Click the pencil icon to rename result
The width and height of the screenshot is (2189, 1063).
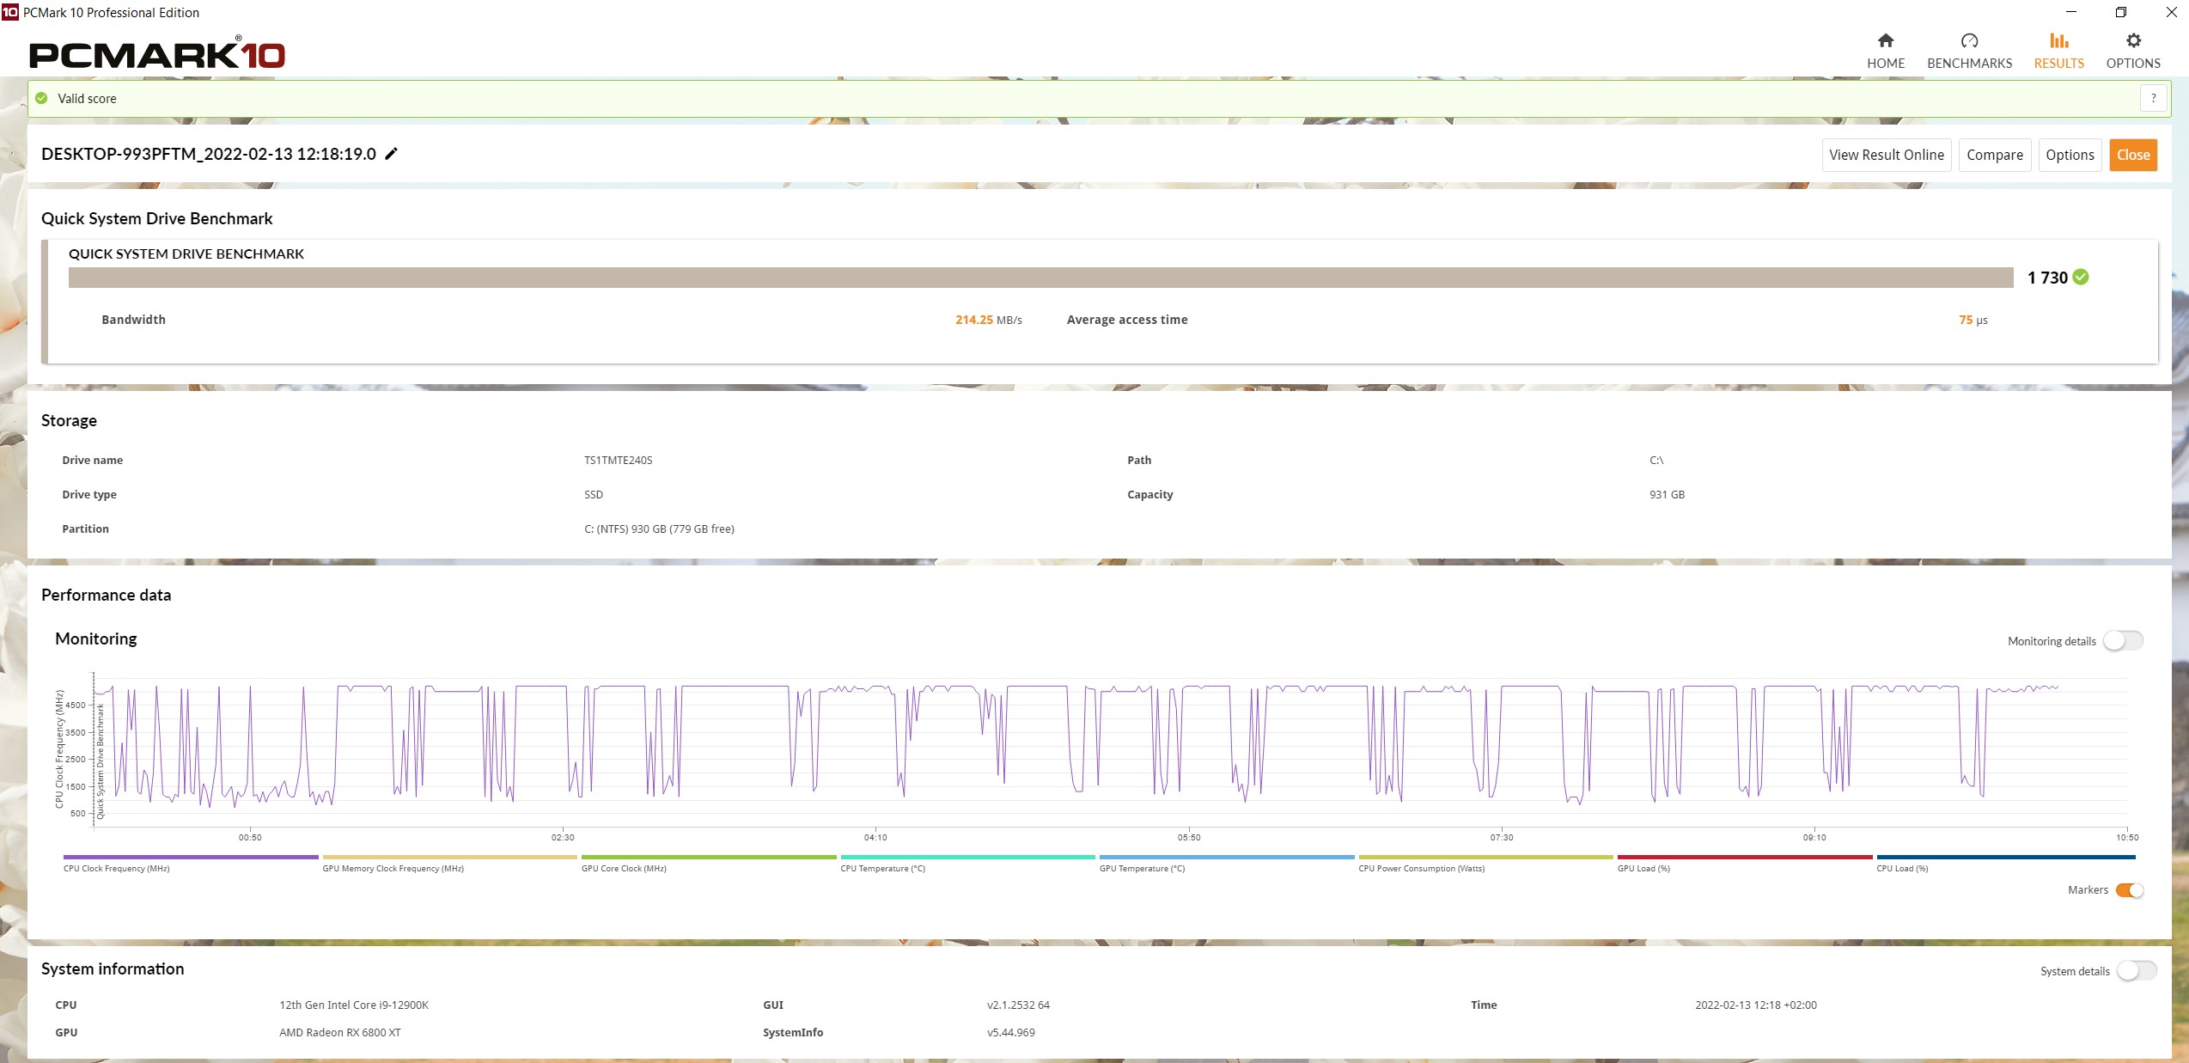coord(391,154)
